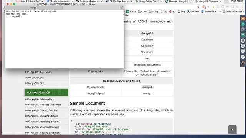Open the status bookmark
The width and height of the screenshot is (246, 138).
131,11
